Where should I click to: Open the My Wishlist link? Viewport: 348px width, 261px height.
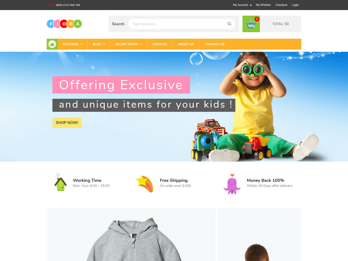click(263, 5)
